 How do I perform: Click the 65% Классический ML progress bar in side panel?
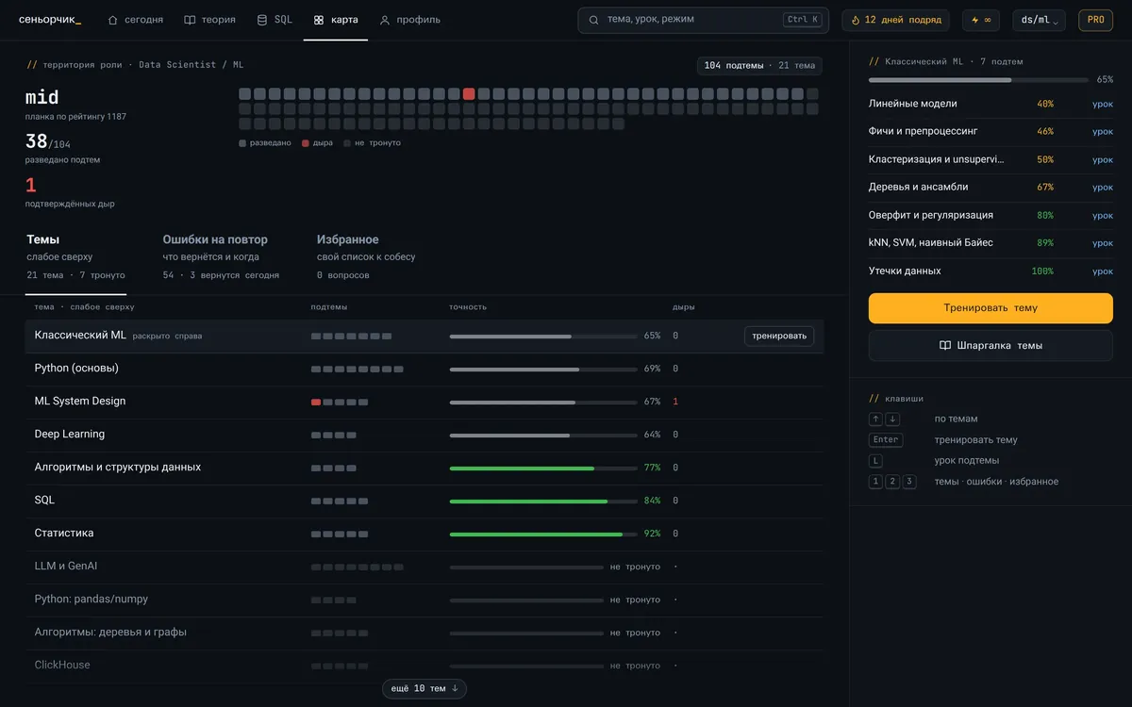click(x=978, y=80)
